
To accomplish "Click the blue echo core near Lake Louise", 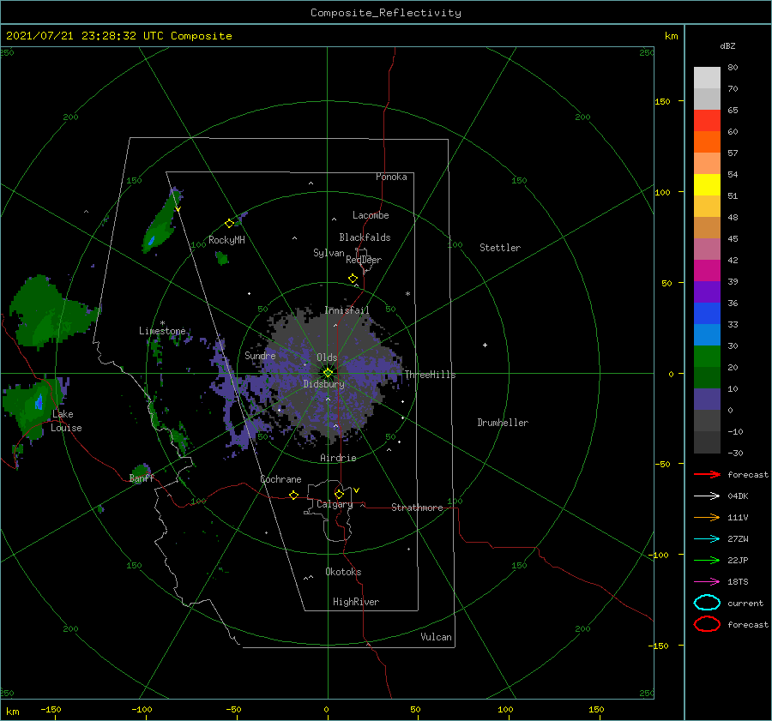I will point(39,403).
